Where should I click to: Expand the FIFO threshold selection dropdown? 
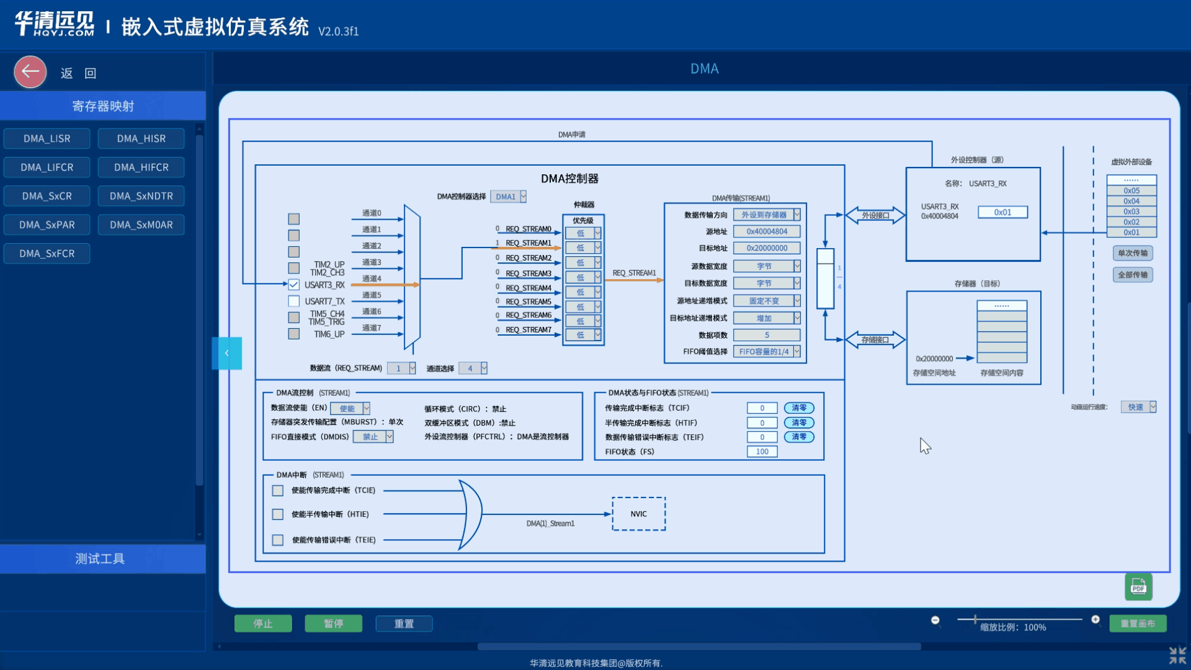tap(767, 352)
